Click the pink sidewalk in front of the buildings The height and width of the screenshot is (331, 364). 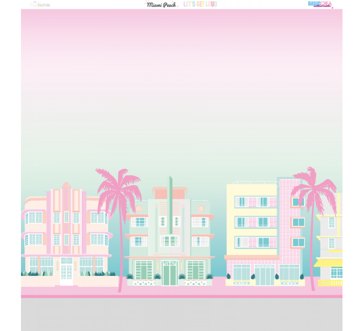pos(181,290)
